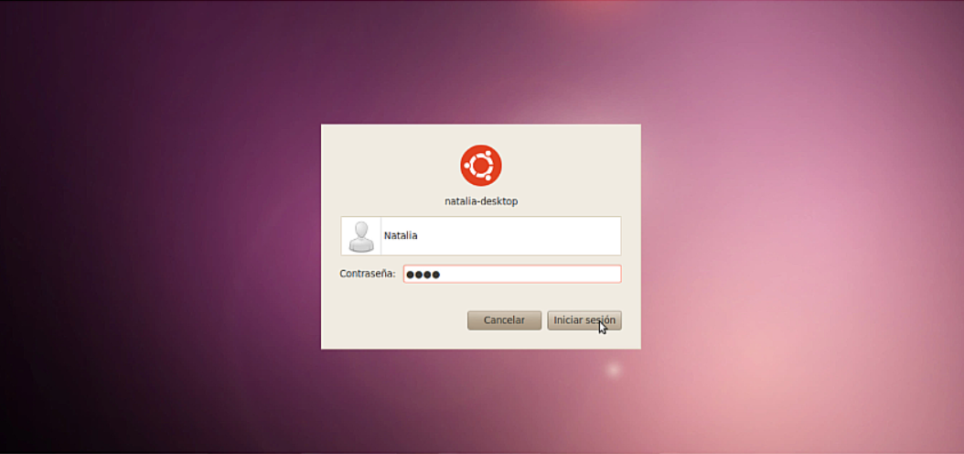Focus the Contraseña password field
The height and width of the screenshot is (454, 964).
(512, 275)
